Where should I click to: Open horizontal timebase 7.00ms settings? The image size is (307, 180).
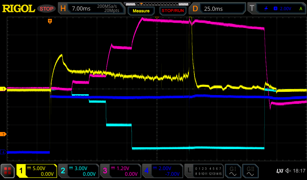(x=91, y=9)
